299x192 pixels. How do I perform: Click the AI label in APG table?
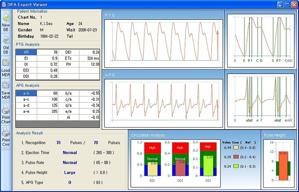(x=69, y=118)
